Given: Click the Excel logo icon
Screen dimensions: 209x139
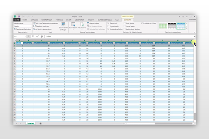Looking at the screenshot, I should pos(15,16).
